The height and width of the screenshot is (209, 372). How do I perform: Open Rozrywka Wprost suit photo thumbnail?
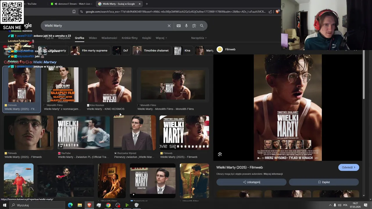[135, 133]
